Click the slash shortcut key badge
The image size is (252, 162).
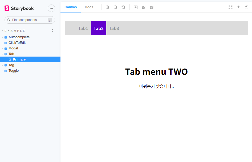click(x=50, y=20)
